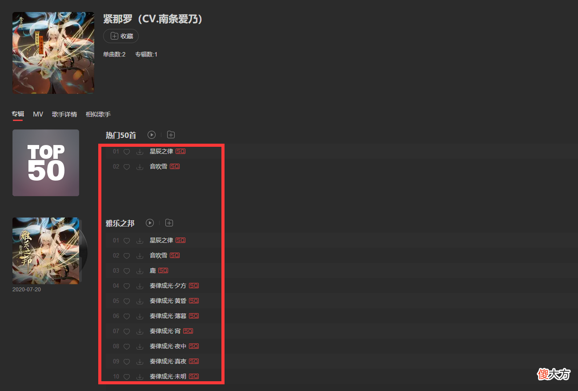Image resolution: width=578 pixels, height=391 pixels.
Task: Open the 歌手详情 tab
Action: (x=64, y=114)
